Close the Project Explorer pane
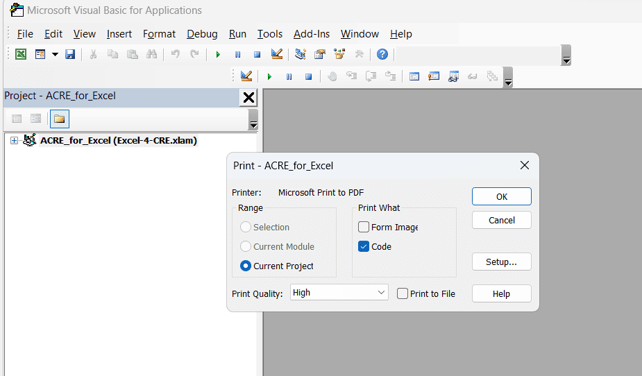Screen dimensions: 642x376 (x=248, y=97)
